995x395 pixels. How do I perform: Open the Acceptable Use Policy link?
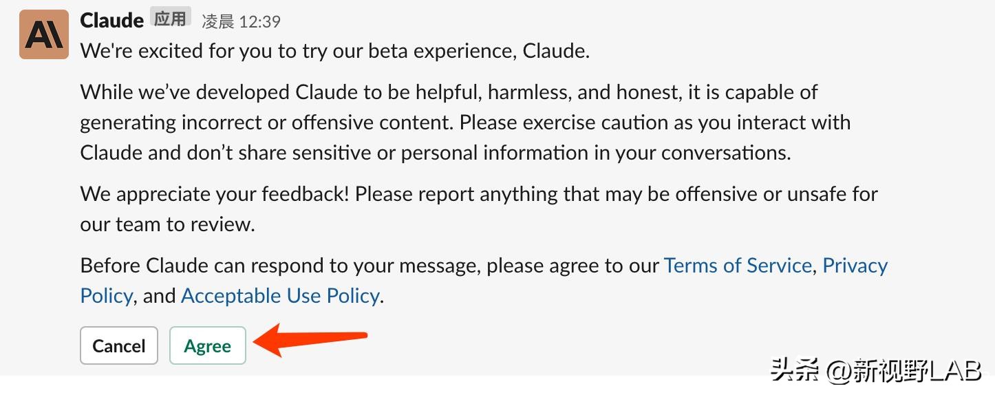[x=280, y=296]
